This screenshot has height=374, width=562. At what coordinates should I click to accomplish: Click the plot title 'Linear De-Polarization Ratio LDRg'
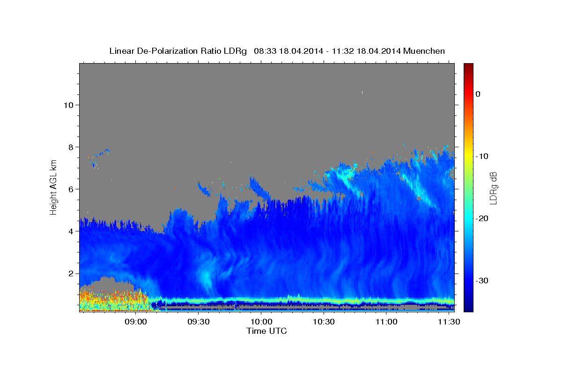click(178, 51)
